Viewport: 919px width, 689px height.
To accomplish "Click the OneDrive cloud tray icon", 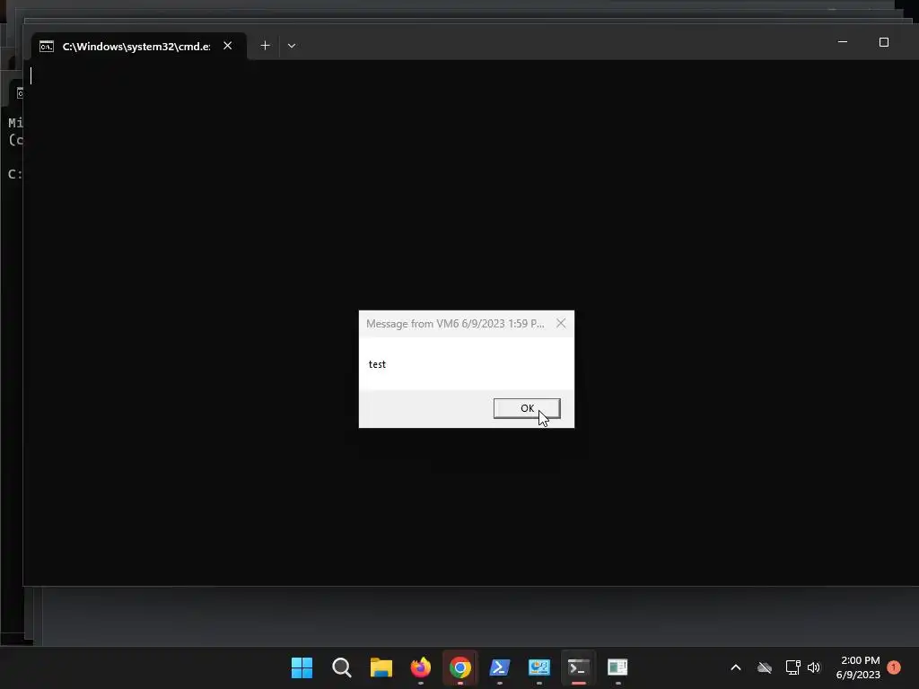I will pyautogui.click(x=765, y=667).
